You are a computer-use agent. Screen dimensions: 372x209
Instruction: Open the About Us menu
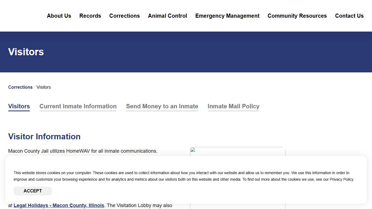click(x=59, y=16)
